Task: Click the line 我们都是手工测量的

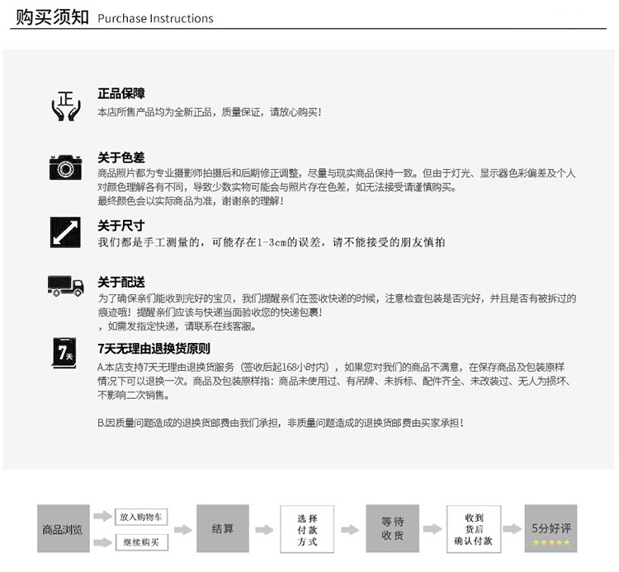Action: click(272, 242)
